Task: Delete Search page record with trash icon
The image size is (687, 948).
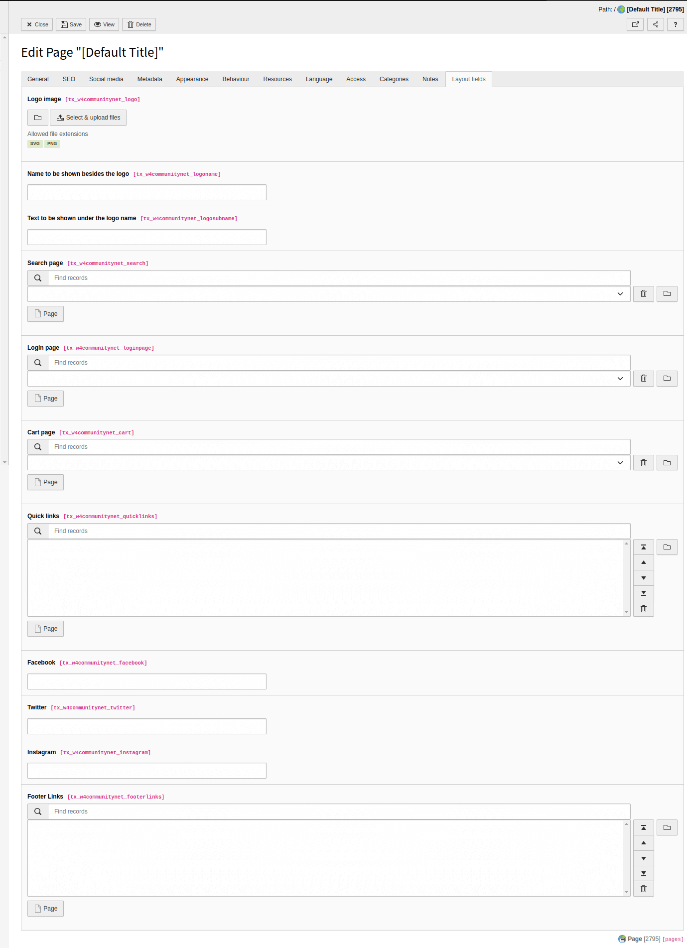Action: (644, 294)
